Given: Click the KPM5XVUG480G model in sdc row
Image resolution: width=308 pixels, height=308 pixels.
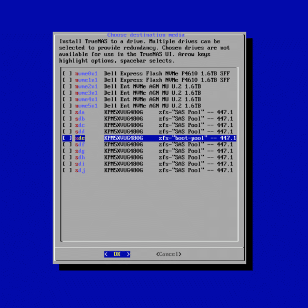Looking at the screenshot, I should pos(124,125).
